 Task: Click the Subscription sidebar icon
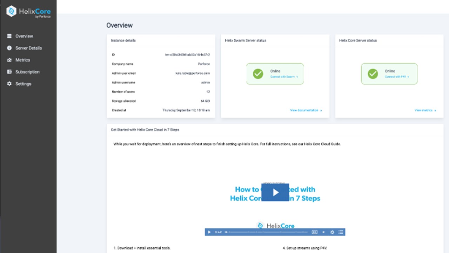click(9, 72)
